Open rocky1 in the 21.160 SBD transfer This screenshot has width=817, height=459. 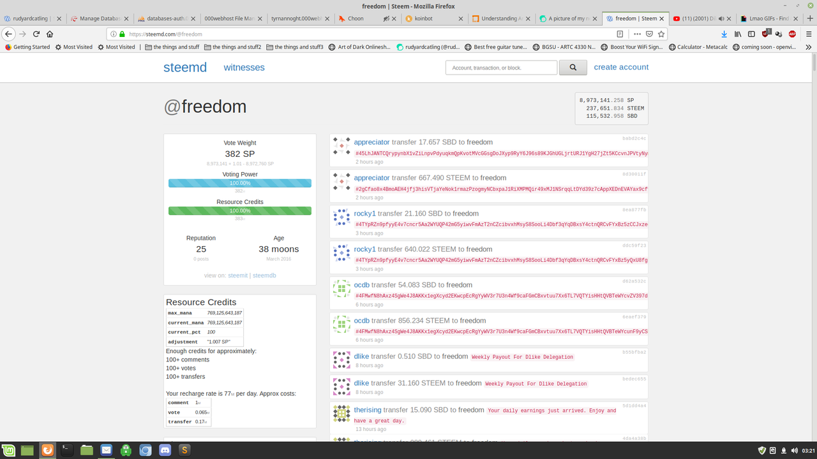365,214
